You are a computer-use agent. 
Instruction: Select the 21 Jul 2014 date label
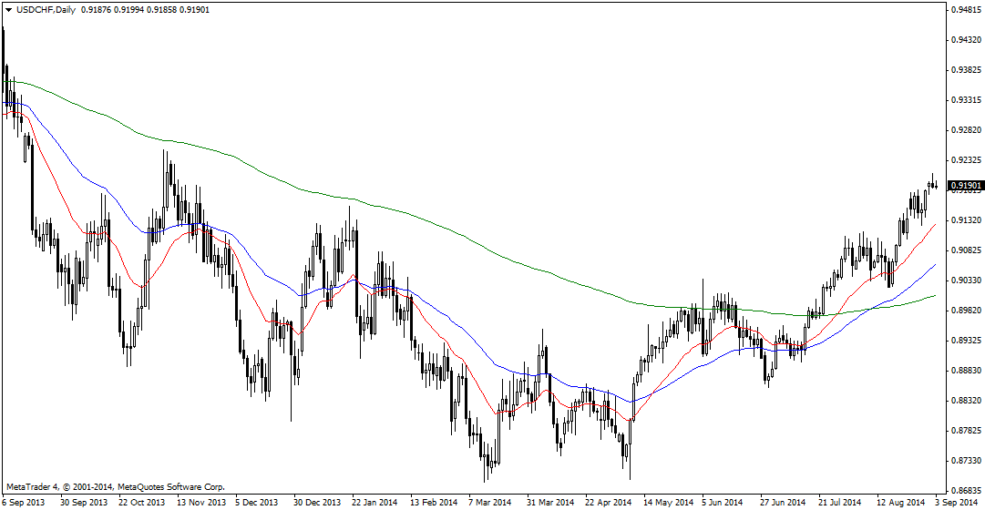pos(839,502)
